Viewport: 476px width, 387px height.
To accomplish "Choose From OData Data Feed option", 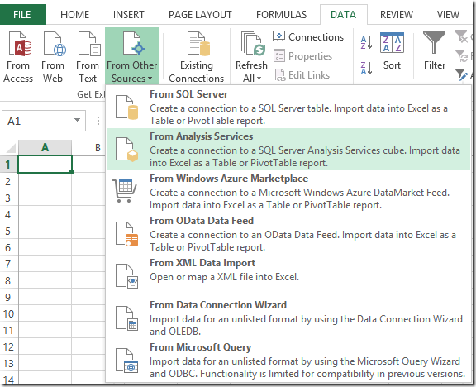I will (288, 233).
